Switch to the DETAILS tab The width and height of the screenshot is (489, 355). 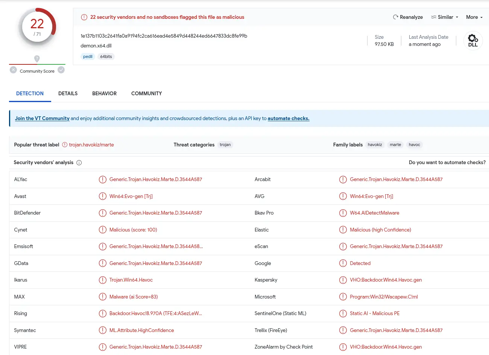[68, 94]
